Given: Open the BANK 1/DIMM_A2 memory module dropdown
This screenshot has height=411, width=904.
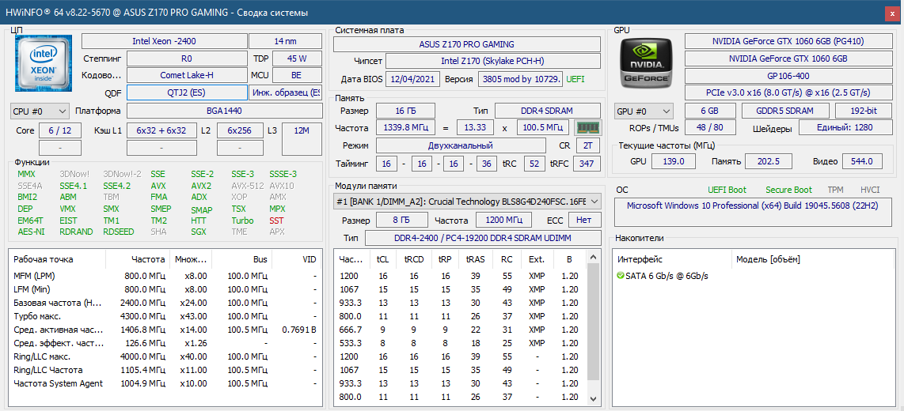Looking at the screenshot, I should click(467, 202).
